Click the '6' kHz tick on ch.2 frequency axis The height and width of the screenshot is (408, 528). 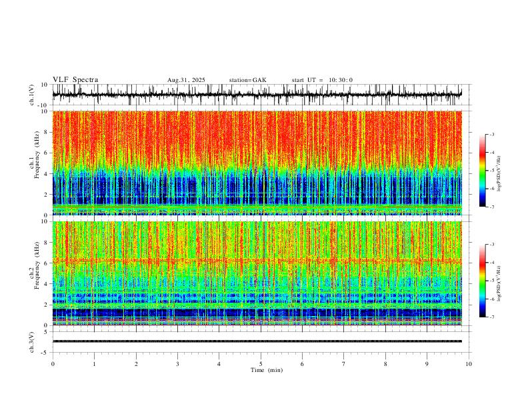(47, 263)
